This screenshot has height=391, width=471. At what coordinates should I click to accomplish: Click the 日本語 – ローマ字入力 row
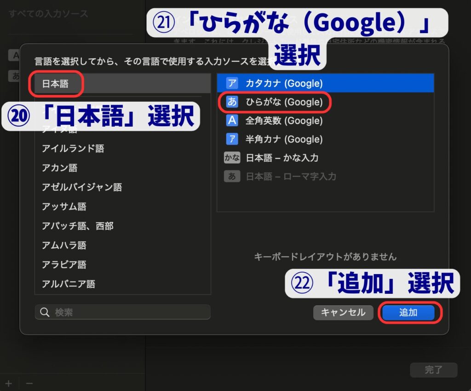(x=325, y=176)
